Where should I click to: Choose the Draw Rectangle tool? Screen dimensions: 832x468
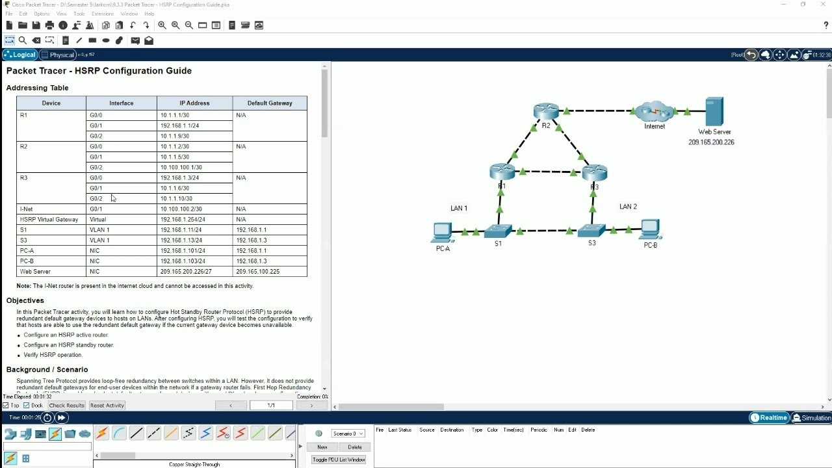click(x=92, y=40)
